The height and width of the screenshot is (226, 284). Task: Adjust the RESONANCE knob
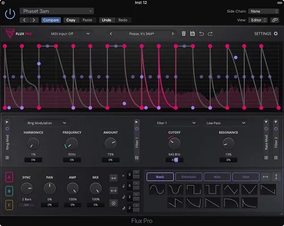coord(228,143)
